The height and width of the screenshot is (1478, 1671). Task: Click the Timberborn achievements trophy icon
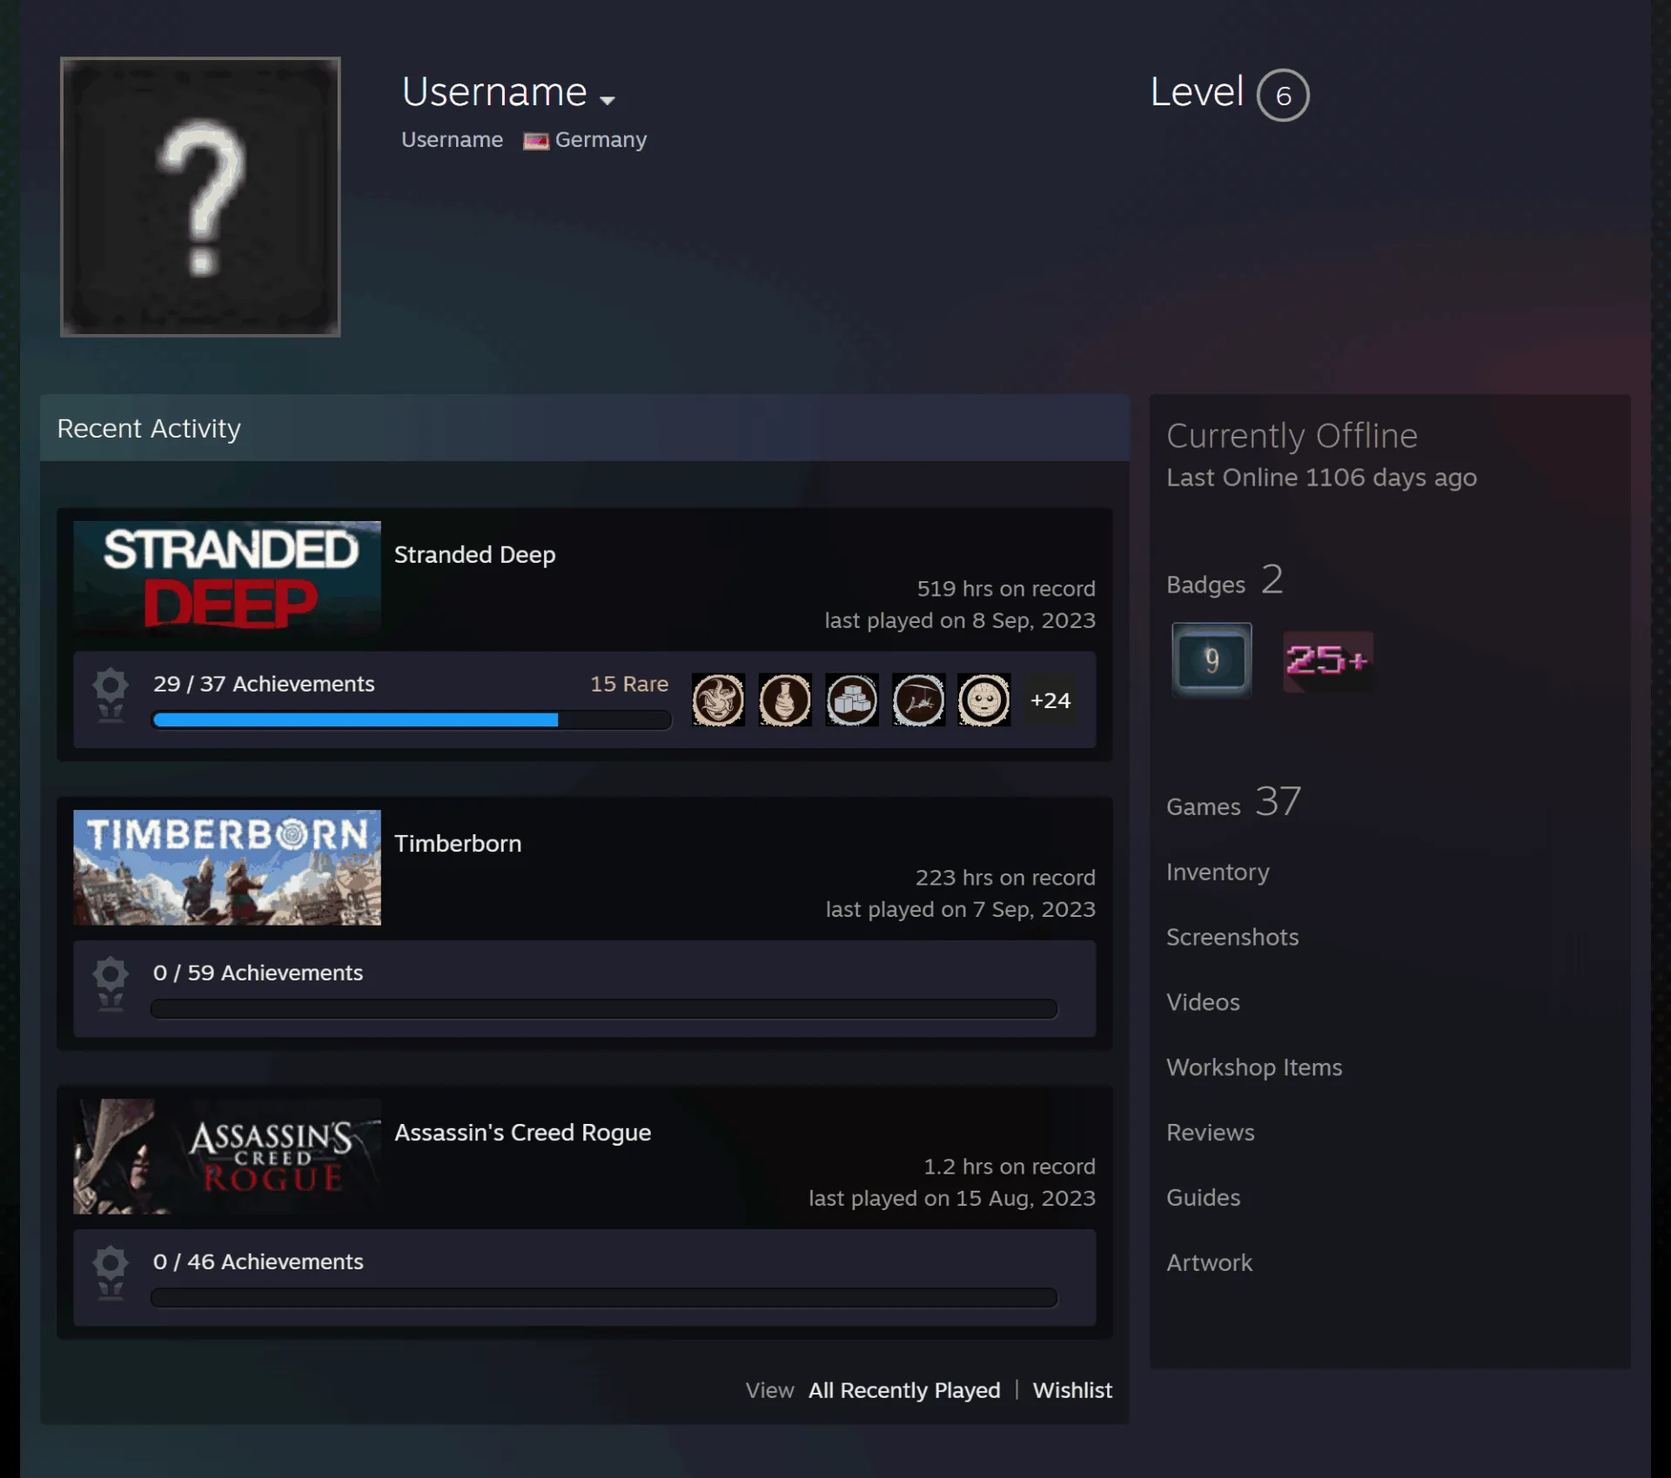click(111, 983)
